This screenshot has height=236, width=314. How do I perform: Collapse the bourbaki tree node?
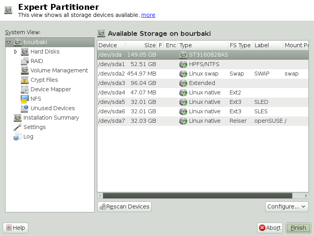pyautogui.click(x=9, y=42)
